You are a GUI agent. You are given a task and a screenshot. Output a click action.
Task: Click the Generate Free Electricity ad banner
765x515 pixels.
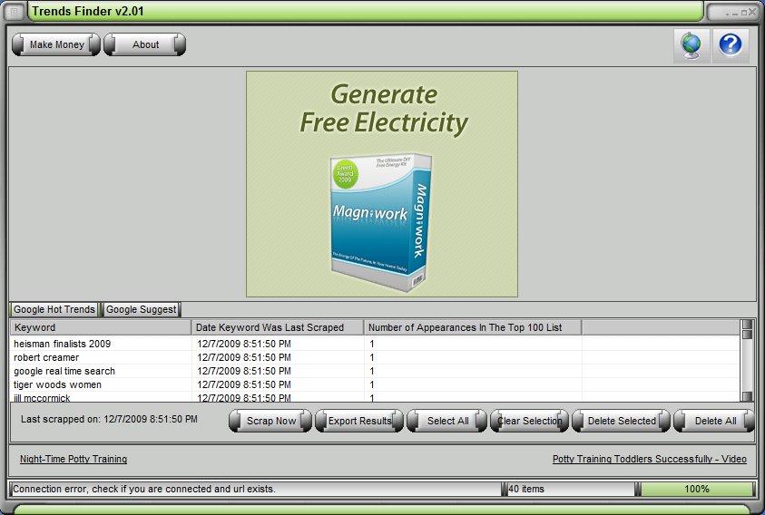click(382, 184)
